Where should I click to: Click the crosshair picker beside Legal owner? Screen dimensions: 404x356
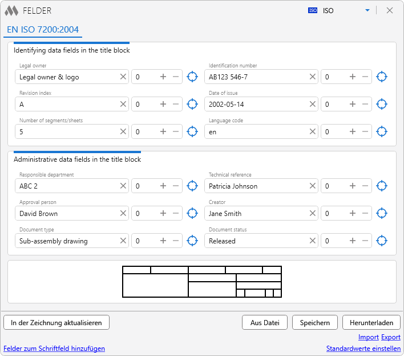(193, 77)
